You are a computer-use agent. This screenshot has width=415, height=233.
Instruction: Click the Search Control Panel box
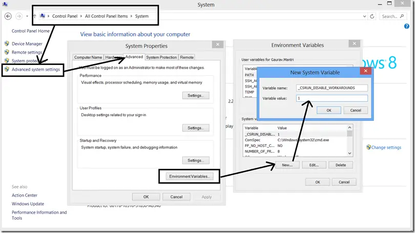[392, 16]
